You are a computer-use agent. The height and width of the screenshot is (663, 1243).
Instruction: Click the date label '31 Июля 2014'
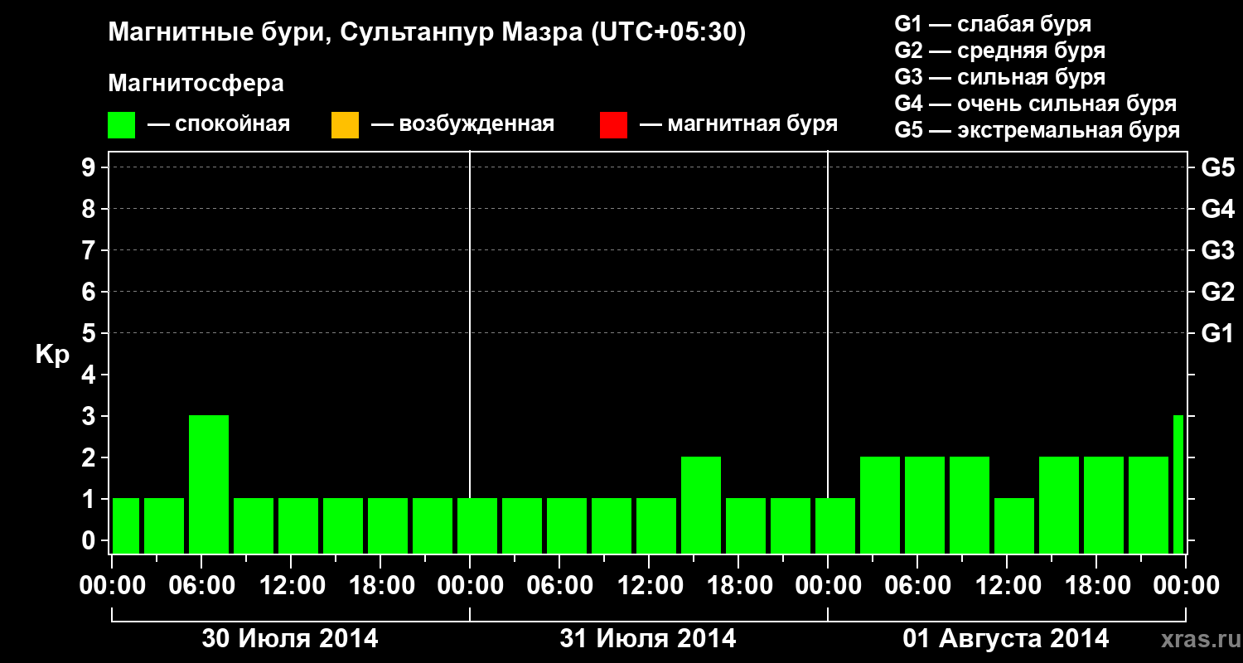[x=648, y=638]
